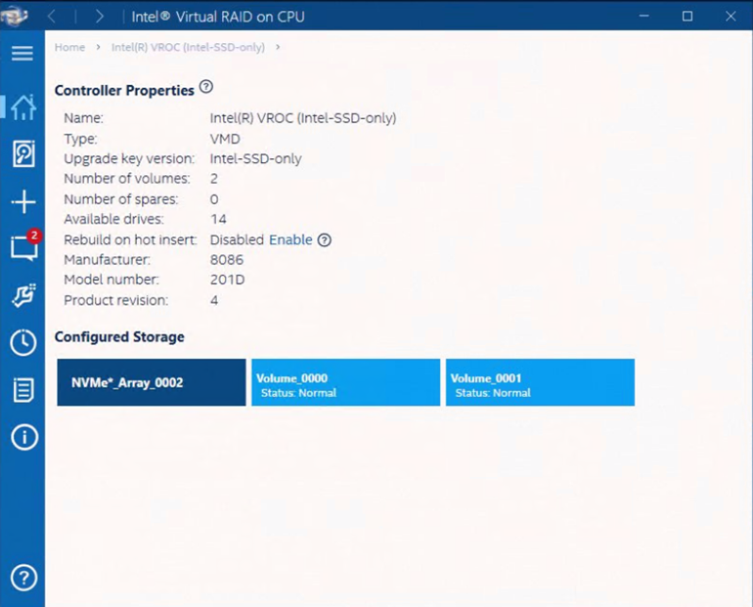This screenshot has height=607, width=753.
Task: Navigate back with title bar arrow
Action: click(x=53, y=17)
